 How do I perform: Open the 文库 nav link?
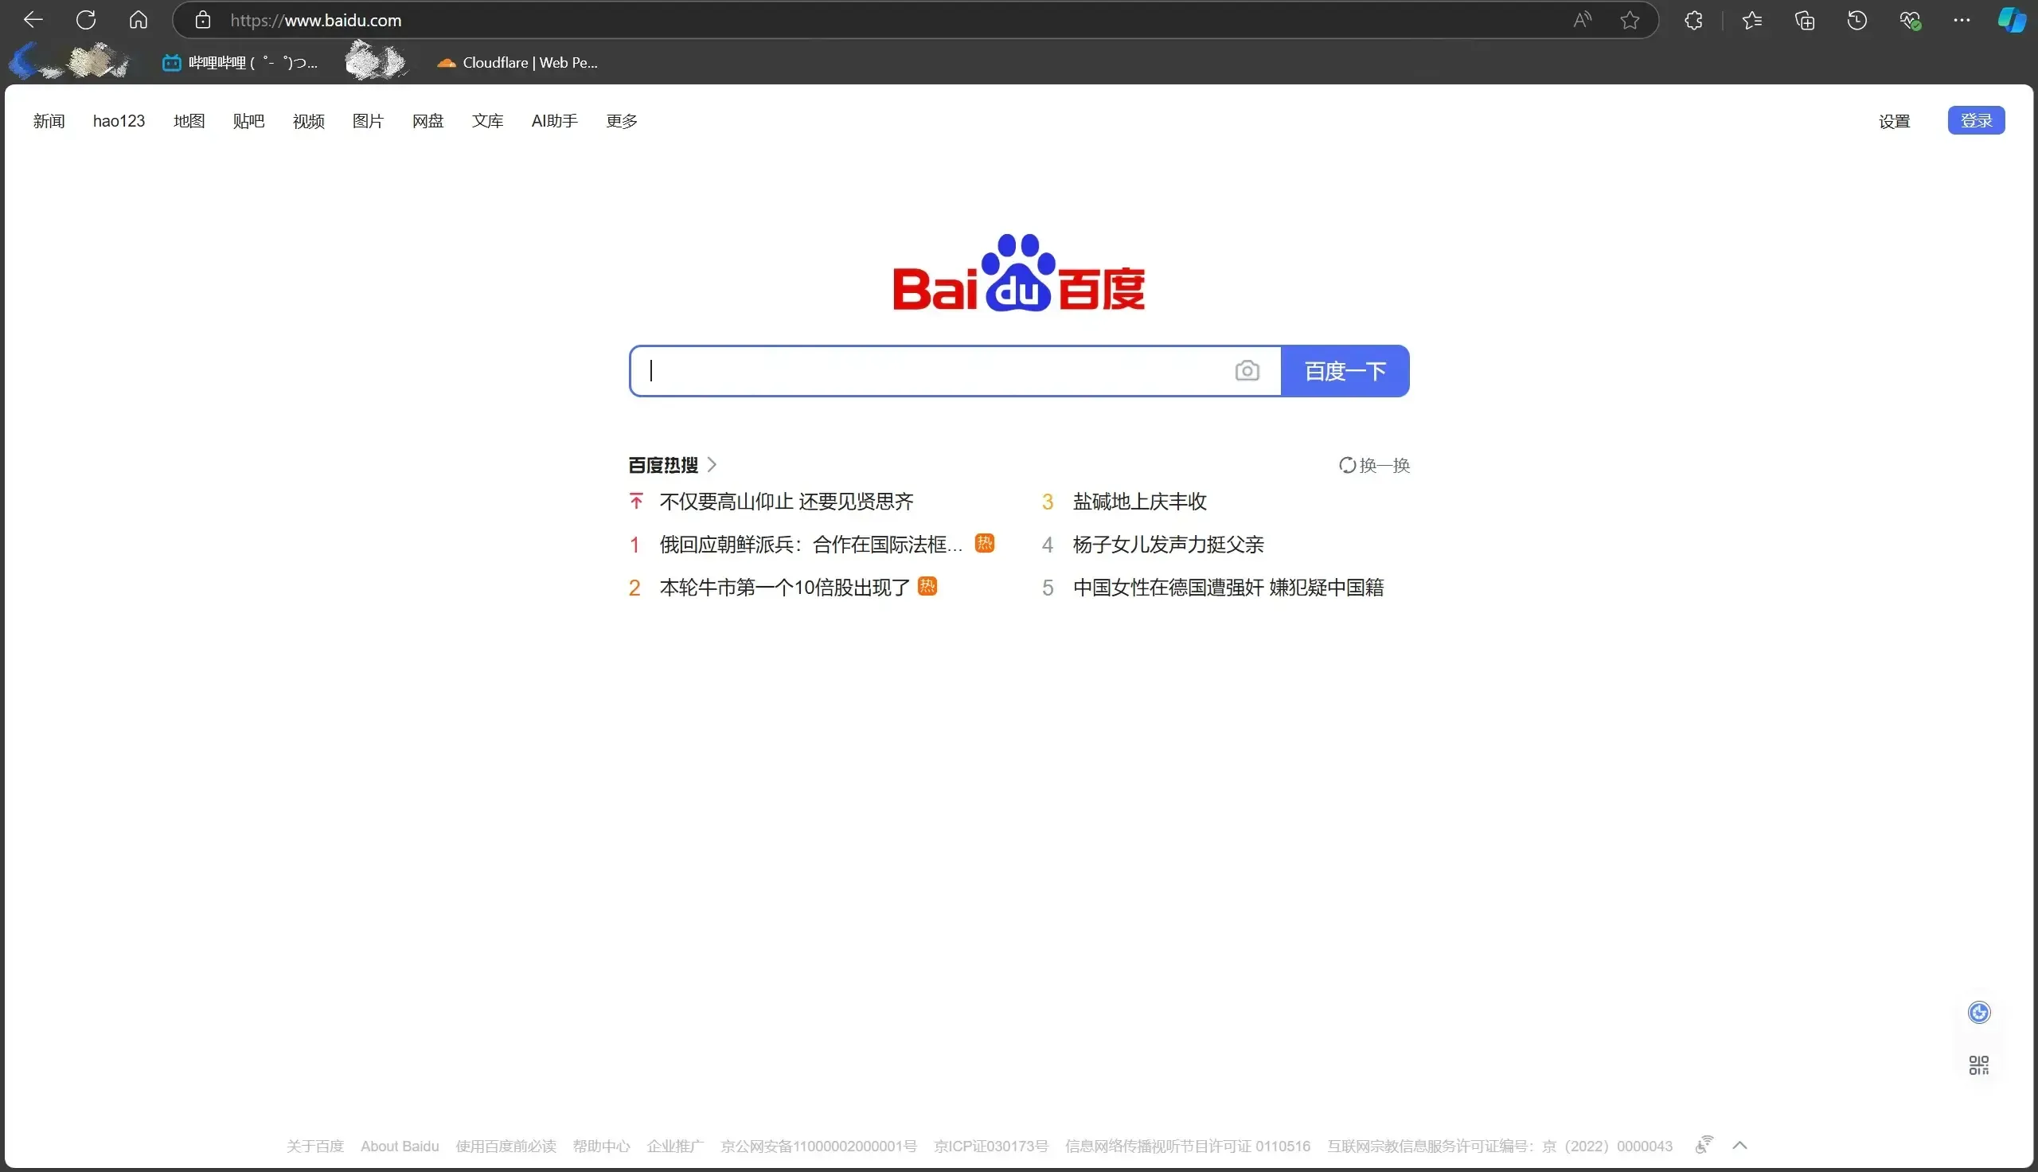coord(487,121)
